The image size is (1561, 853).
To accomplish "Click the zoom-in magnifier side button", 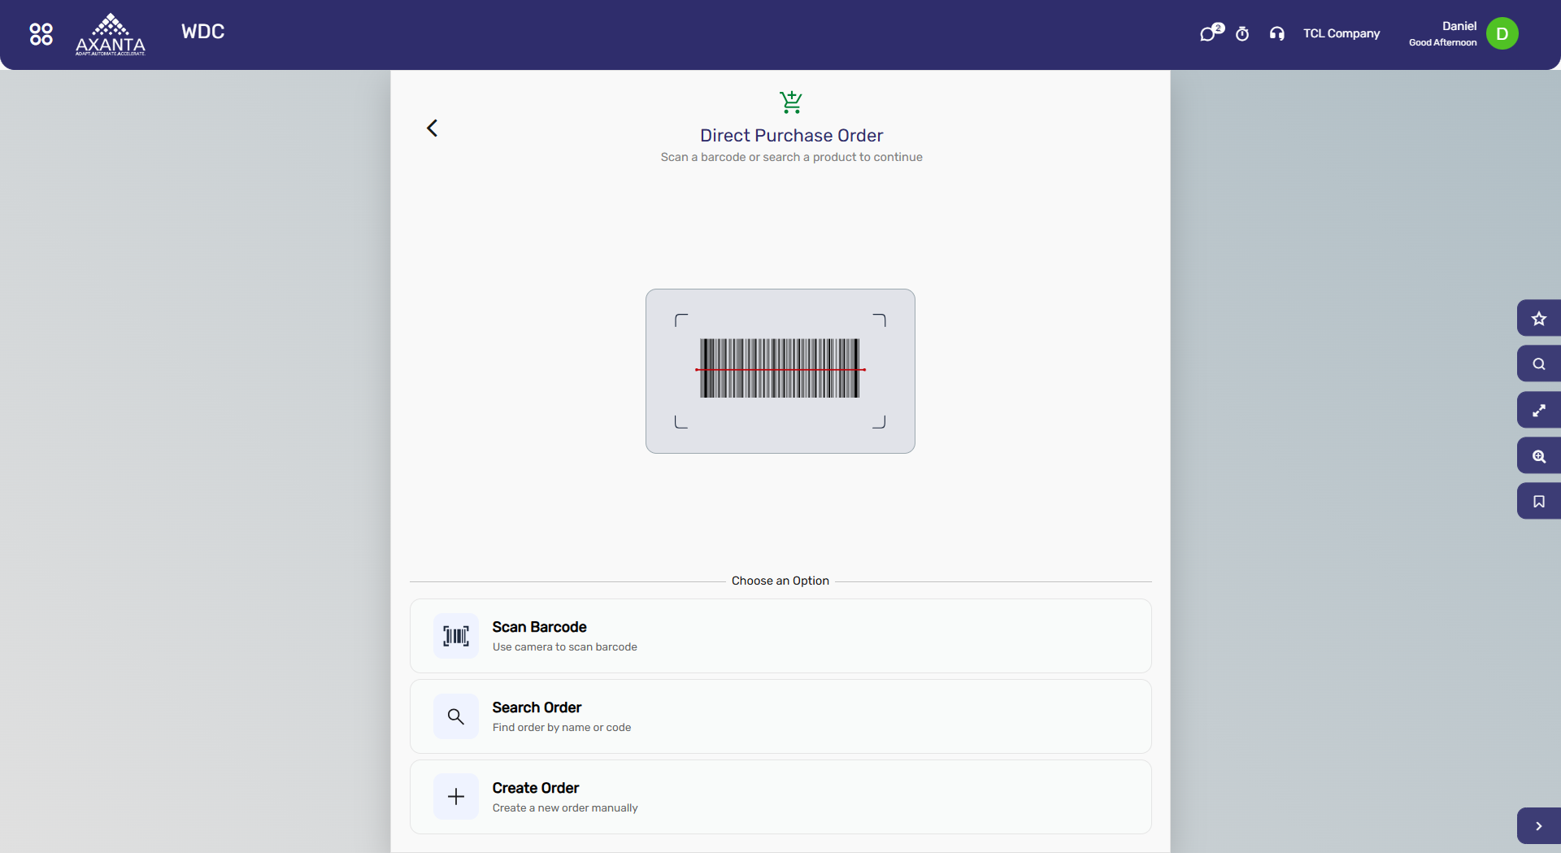I will click(x=1539, y=455).
